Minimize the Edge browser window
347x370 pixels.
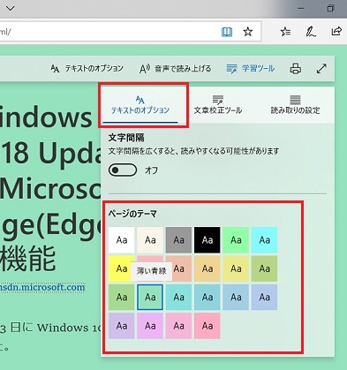coord(301,8)
